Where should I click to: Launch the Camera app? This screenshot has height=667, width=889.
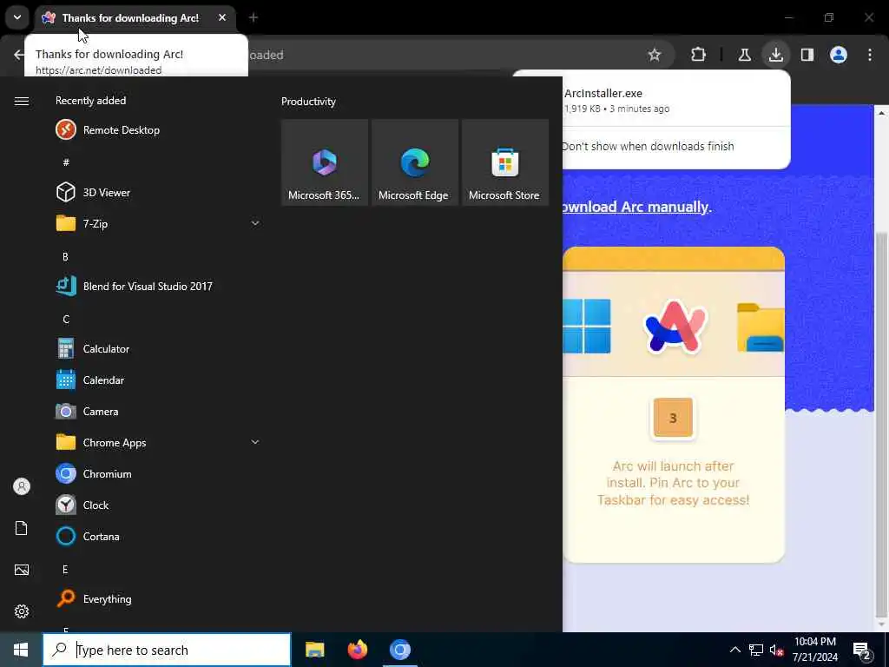158,411
